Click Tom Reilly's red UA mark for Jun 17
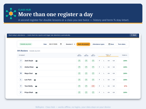 coord(93,86)
